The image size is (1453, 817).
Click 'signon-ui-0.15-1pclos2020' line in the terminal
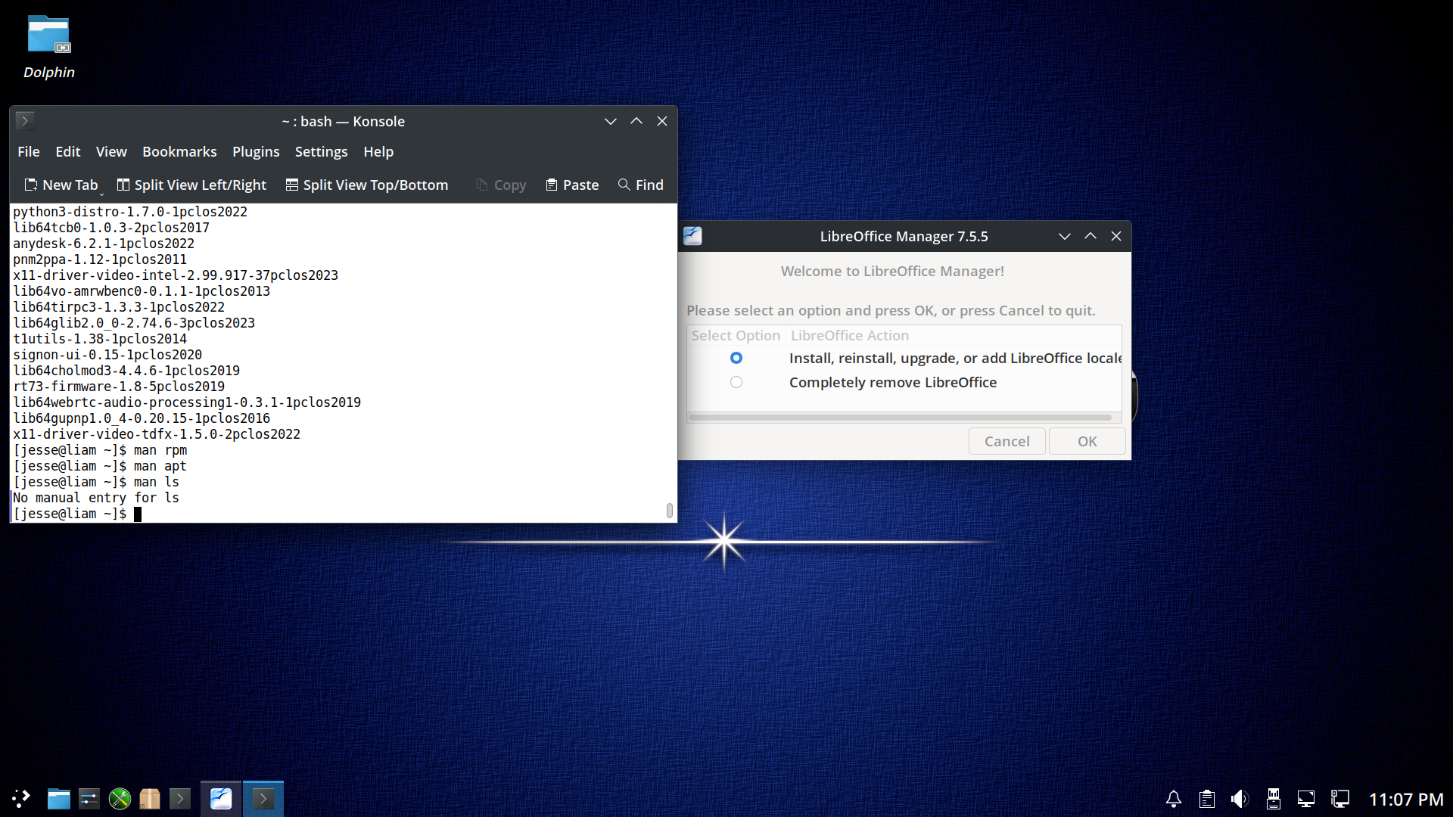pyautogui.click(x=107, y=355)
